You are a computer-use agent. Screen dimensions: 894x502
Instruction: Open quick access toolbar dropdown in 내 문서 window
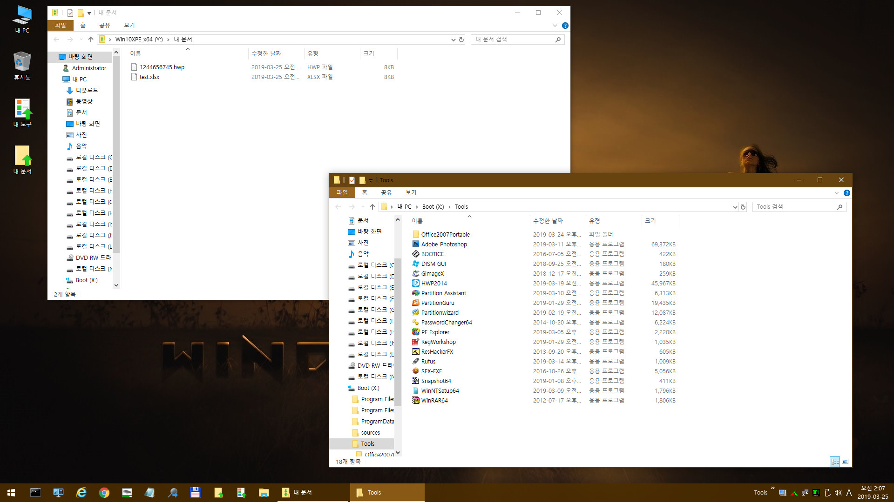click(89, 13)
